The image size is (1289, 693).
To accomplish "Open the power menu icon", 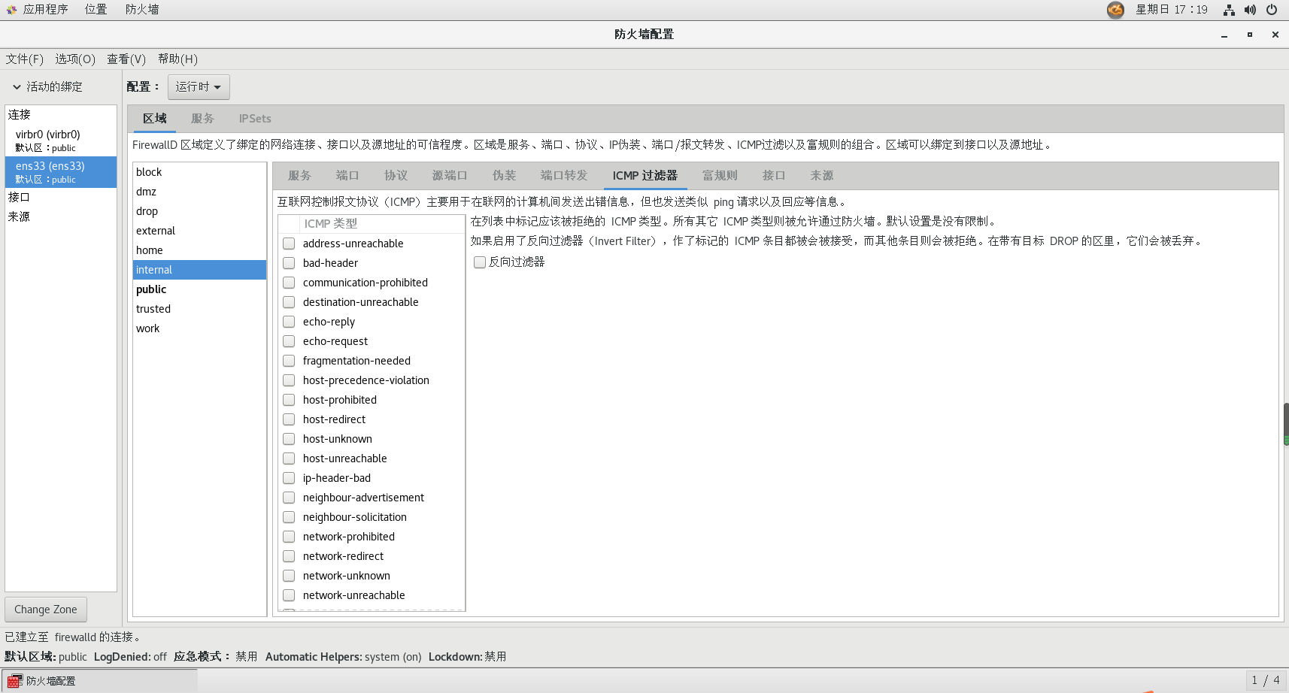I will pos(1272,10).
